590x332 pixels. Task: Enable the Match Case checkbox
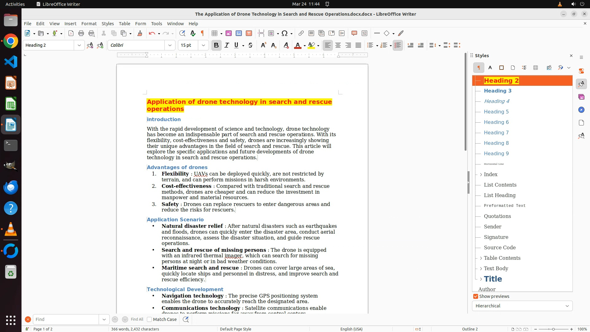(150, 319)
